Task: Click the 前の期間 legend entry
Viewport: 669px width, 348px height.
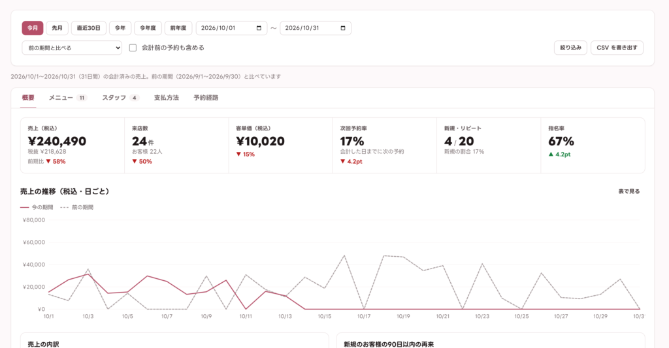Action: point(77,208)
